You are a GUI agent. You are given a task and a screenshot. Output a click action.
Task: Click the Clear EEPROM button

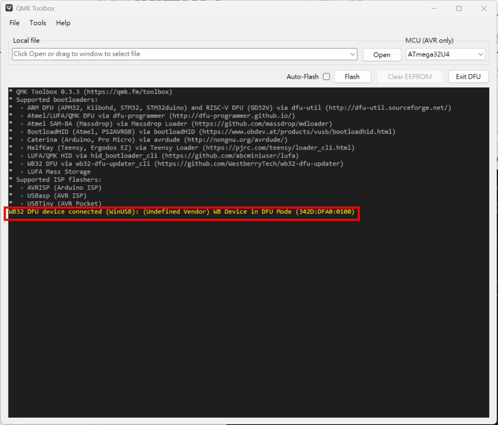click(410, 77)
